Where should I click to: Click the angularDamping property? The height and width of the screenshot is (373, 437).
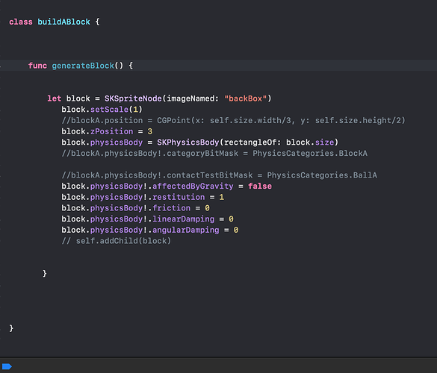tap(185, 230)
